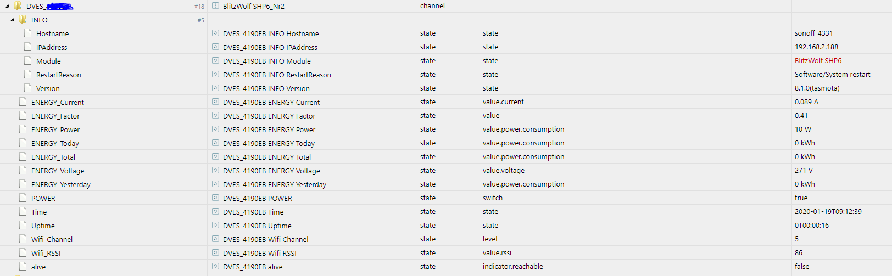Select the Uptime tree item

(43, 226)
